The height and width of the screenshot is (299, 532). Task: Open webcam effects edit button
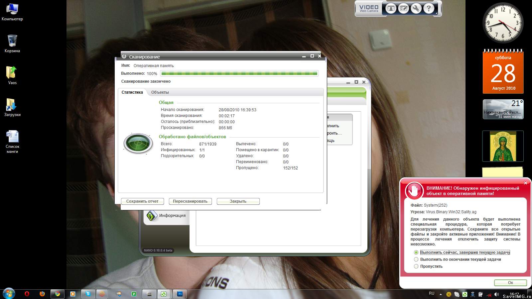tap(404, 9)
